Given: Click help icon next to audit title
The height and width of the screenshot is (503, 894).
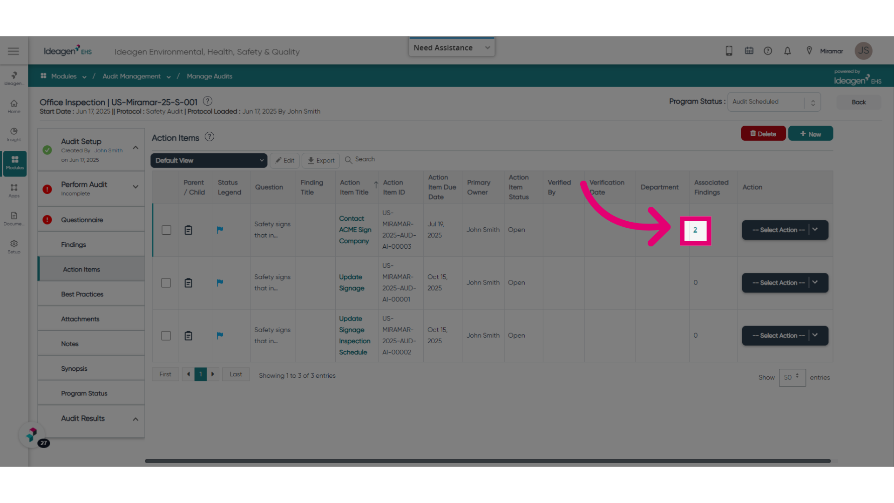Looking at the screenshot, I should (208, 101).
